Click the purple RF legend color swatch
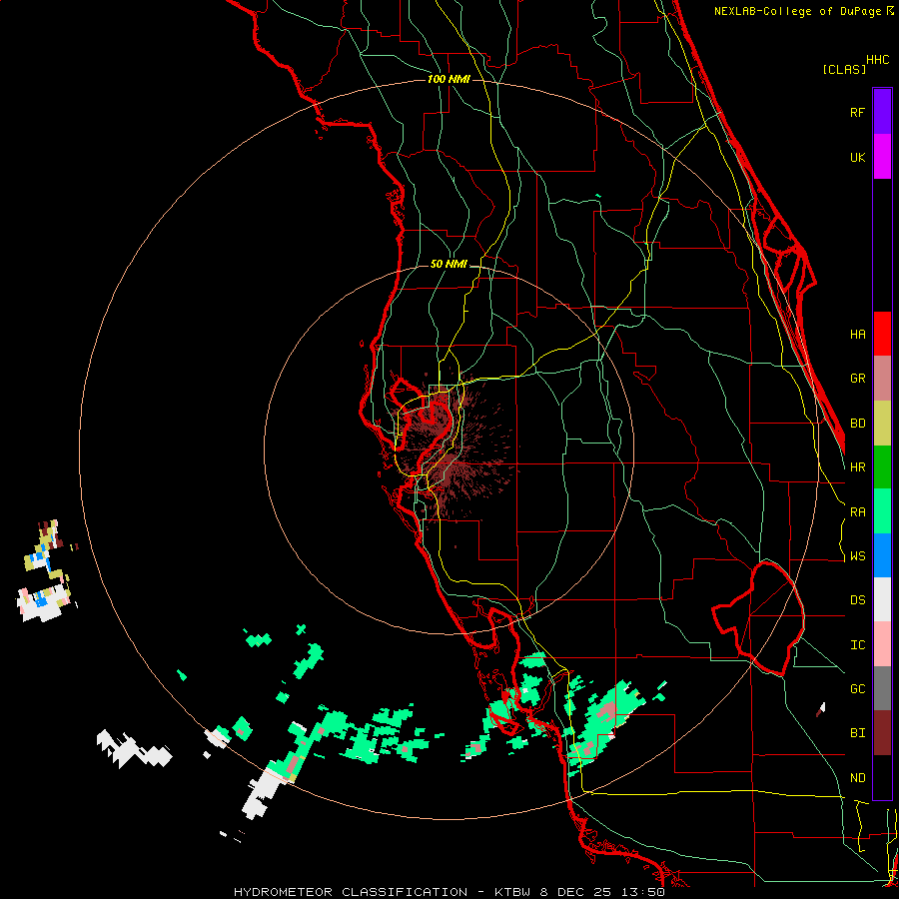This screenshot has width=899, height=899. [882, 112]
